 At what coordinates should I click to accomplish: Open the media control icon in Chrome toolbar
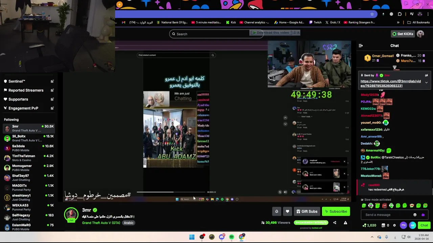click(412, 14)
